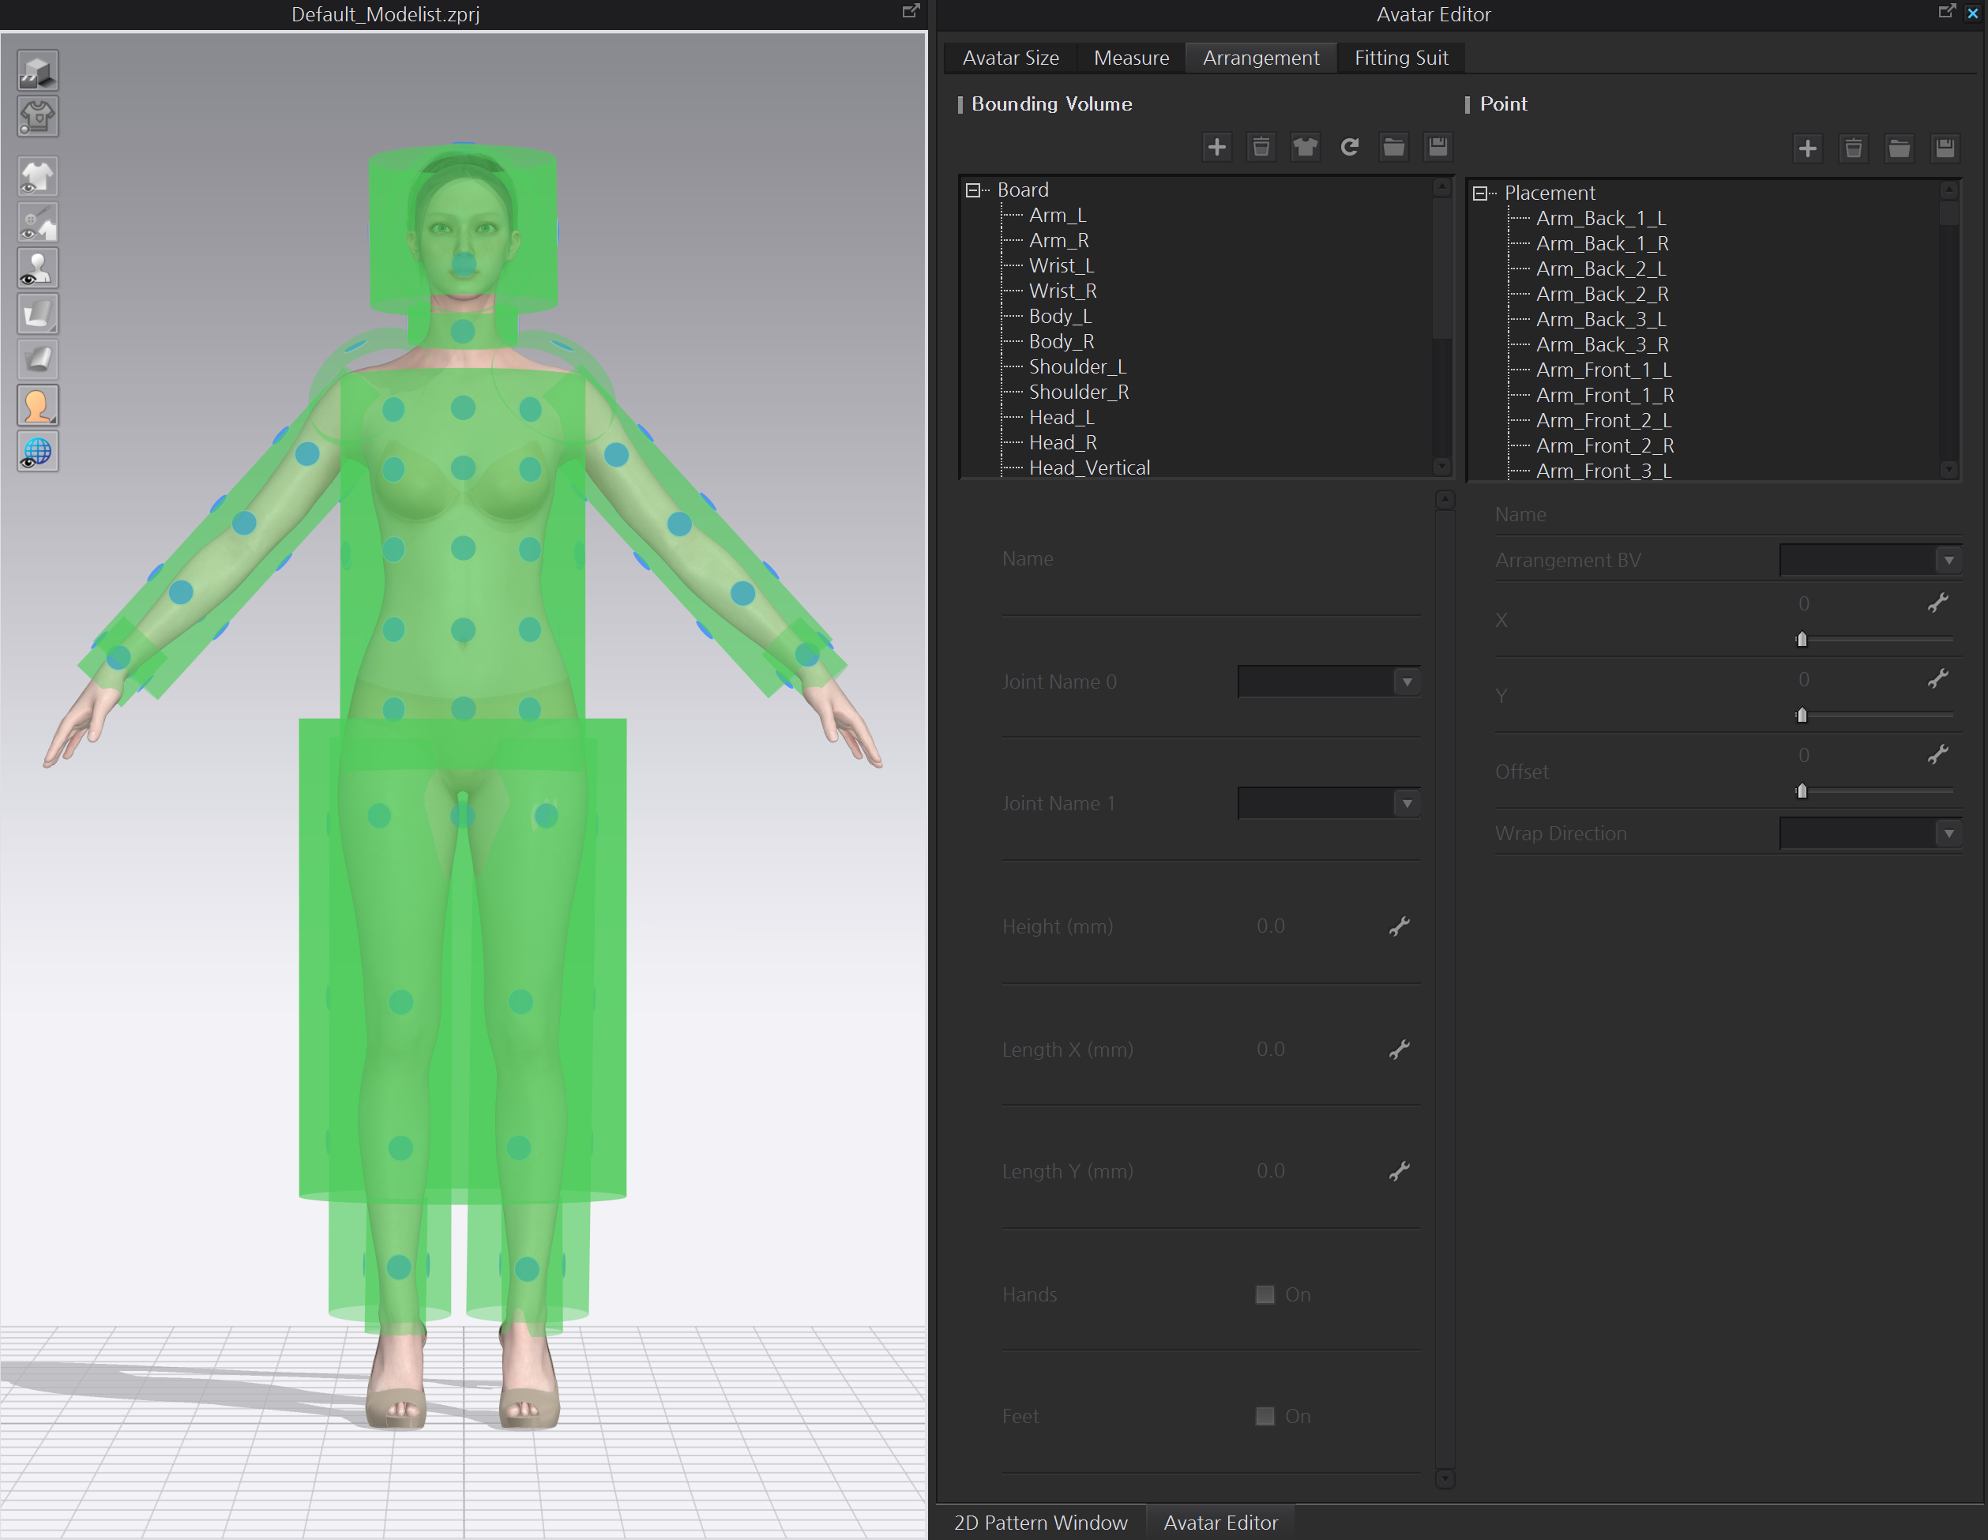
Task: Delete the selected Bounding Volume using trash icon
Action: tap(1261, 147)
